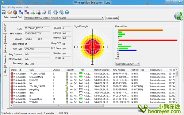Screen dimensions: 184x115
Task: Open the Help menu
Action: [27, 7]
